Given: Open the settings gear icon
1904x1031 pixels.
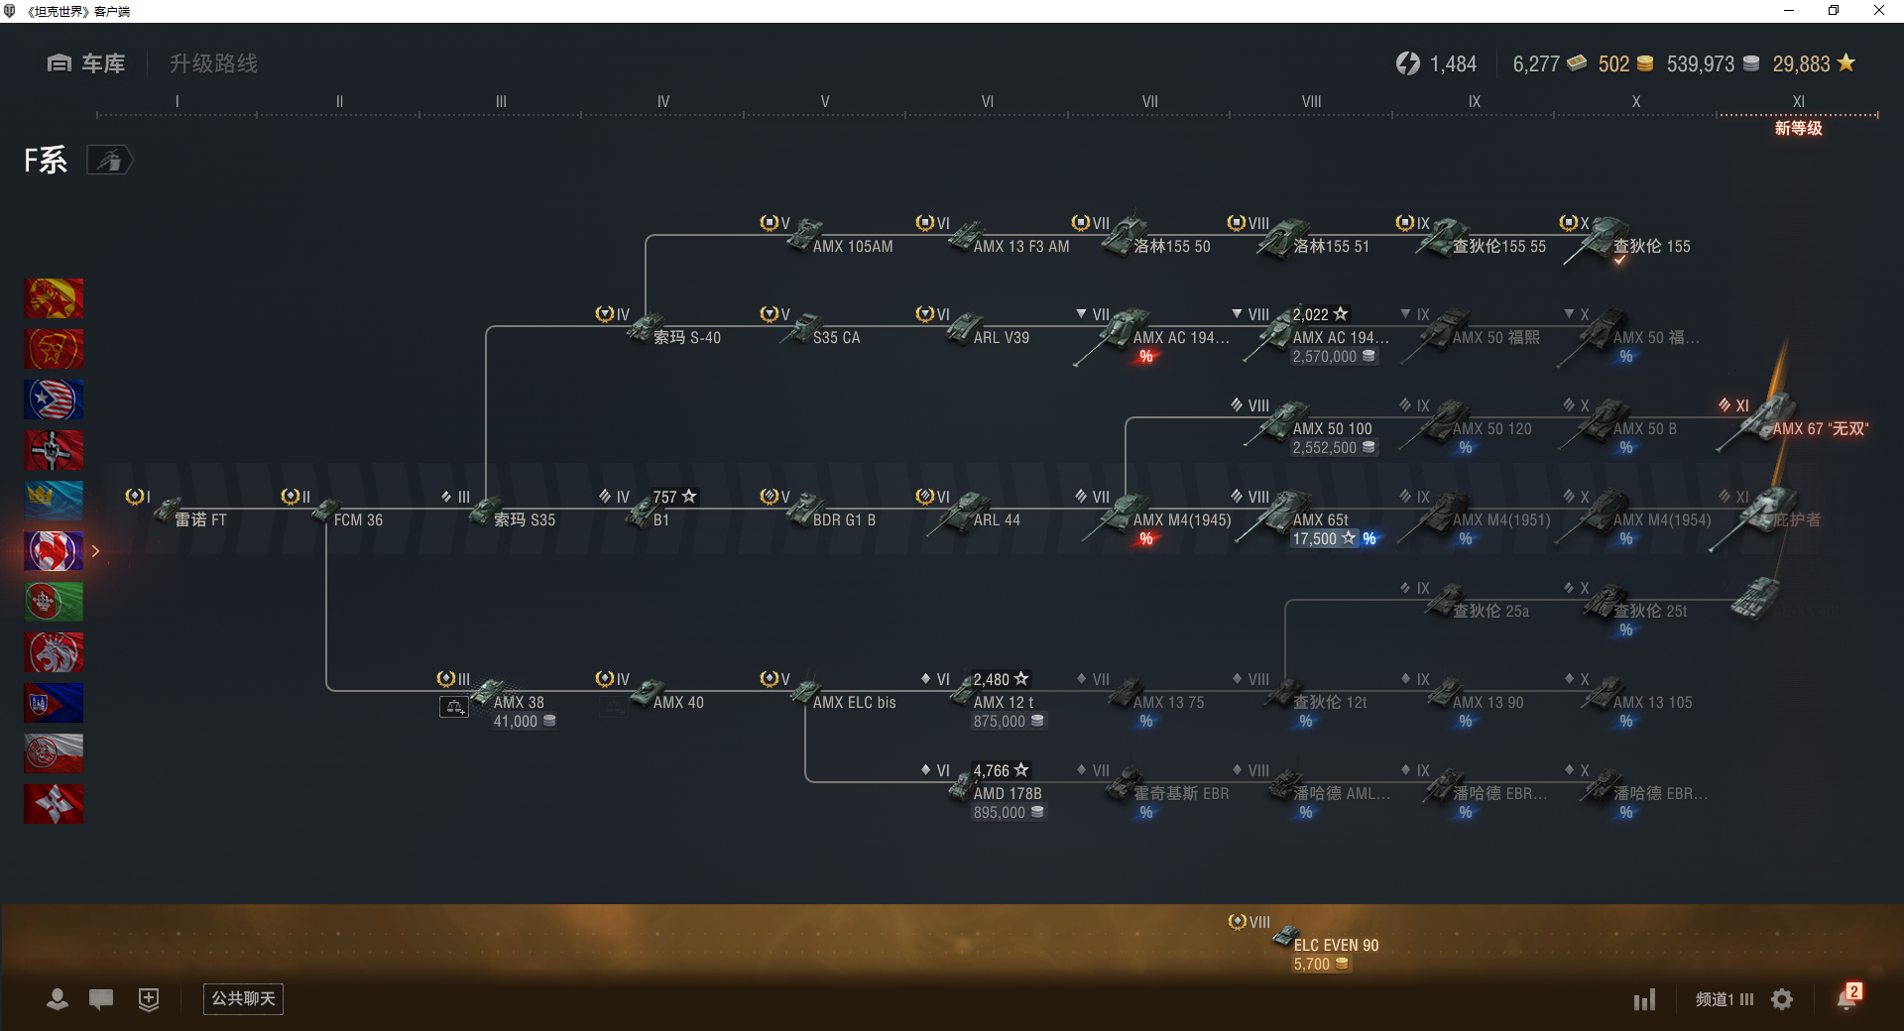Looking at the screenshot, I should pyautogui.click(x=1782, y=999).
